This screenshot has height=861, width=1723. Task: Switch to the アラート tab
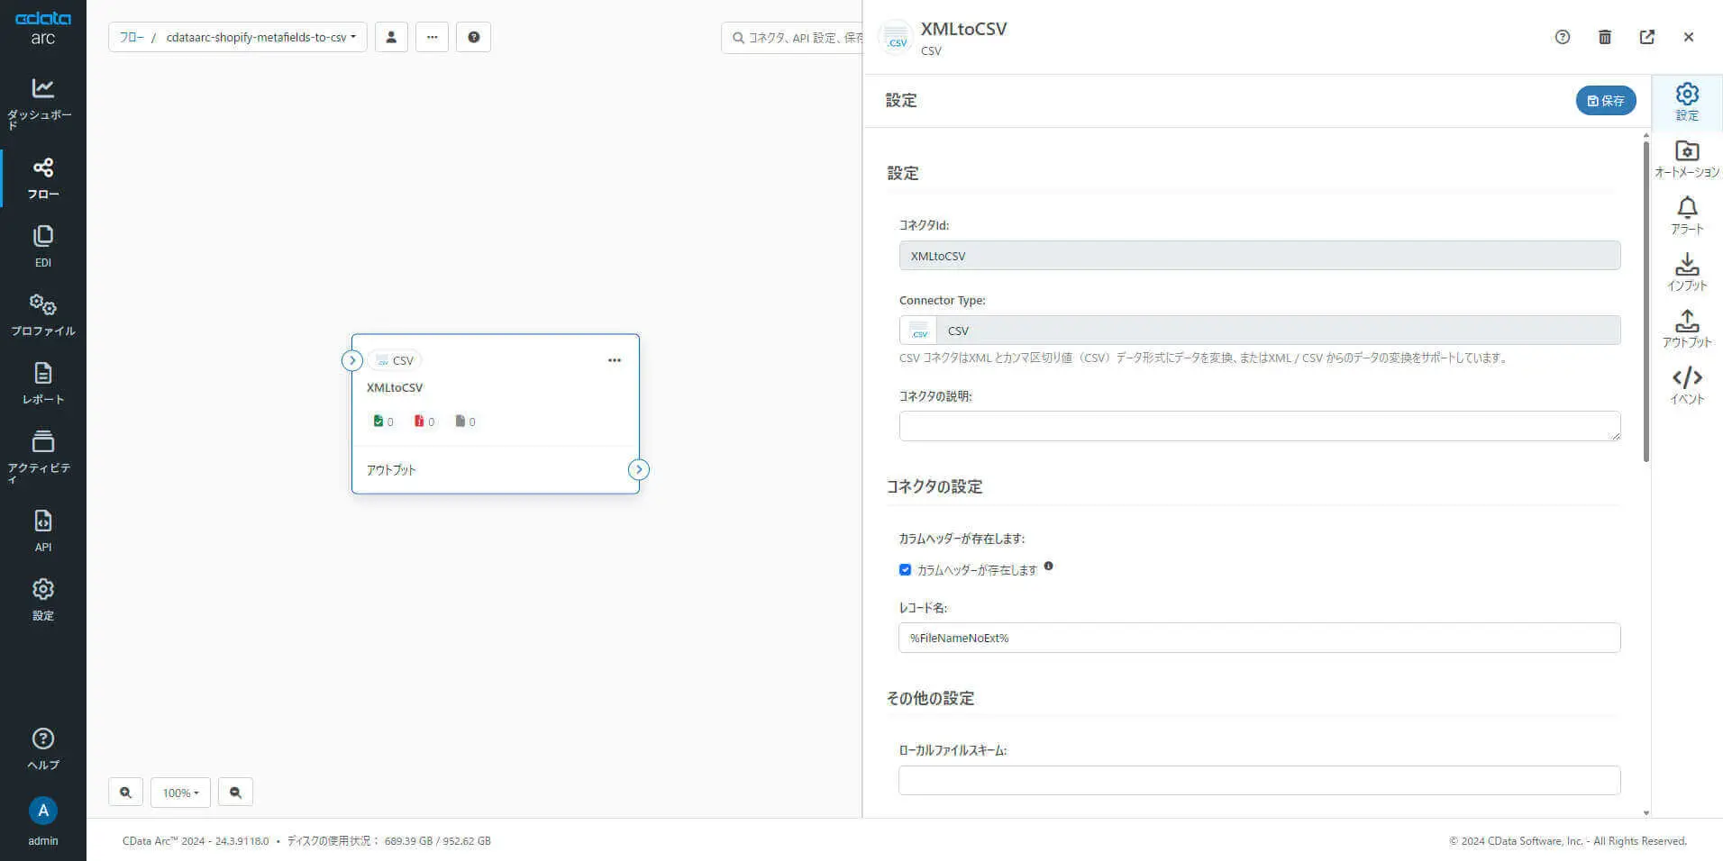(x=1687, y=216)
